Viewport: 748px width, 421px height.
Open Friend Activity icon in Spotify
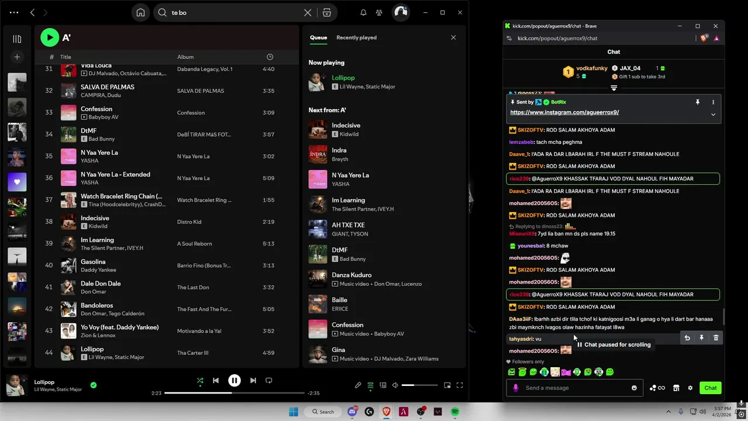pyautogui.click(x=379, y=12)
